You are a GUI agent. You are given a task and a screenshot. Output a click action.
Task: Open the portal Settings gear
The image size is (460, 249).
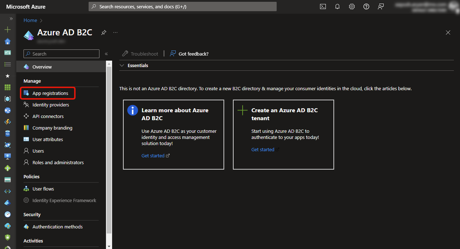352,6
